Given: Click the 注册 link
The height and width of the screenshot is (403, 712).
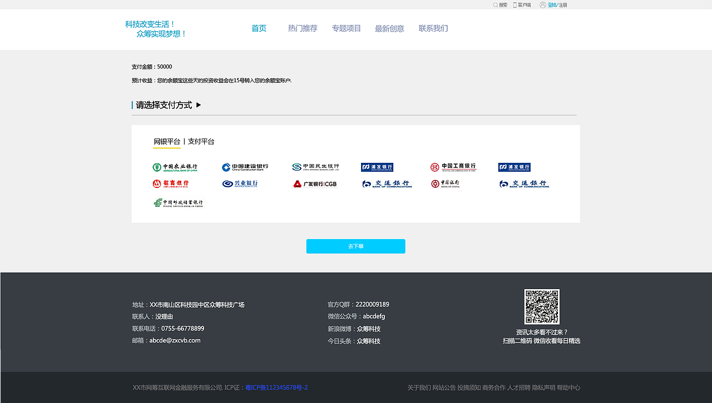Looking at the screenshot, I should pos(563,5).
